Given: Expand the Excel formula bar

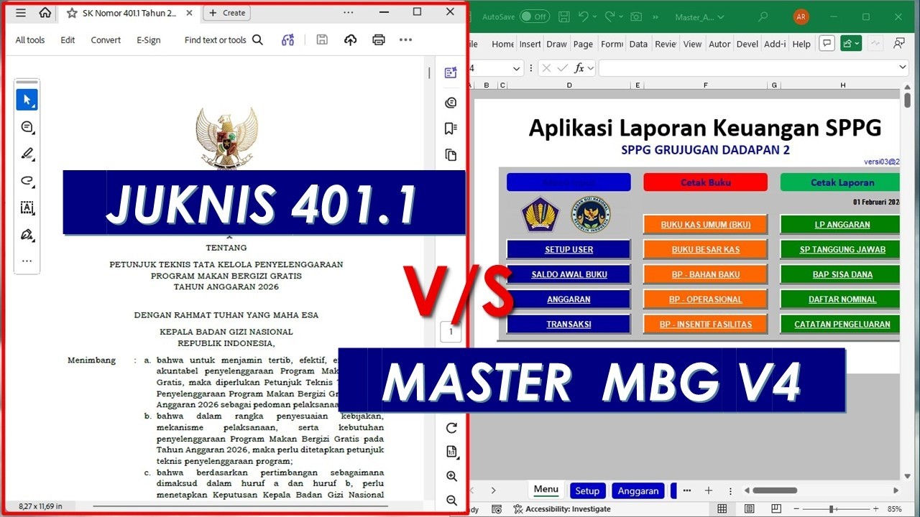Looking at the screenshot, I should pyautogui.click(x=903, y=67).
